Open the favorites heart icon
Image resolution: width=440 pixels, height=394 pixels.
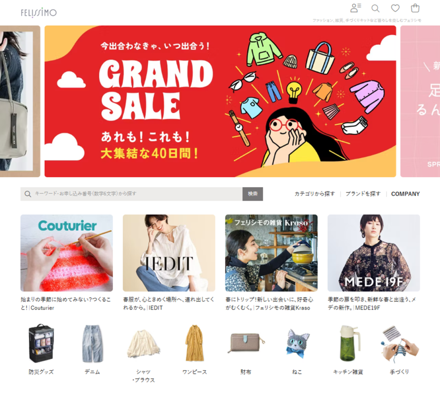(395, 8)
